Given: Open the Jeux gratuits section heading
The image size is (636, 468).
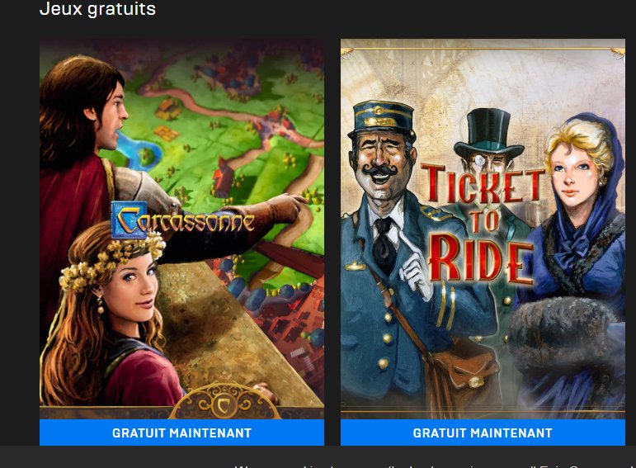Looking at the screenshot, I should click(x=97, y=9).
